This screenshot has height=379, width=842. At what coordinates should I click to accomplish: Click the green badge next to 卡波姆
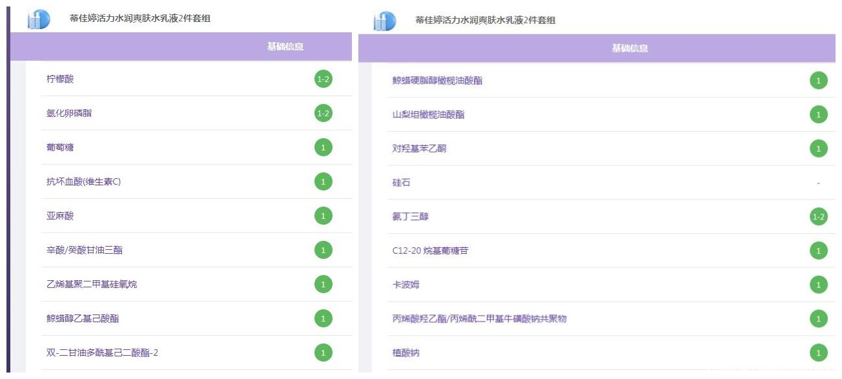click(x=818, y=285)
